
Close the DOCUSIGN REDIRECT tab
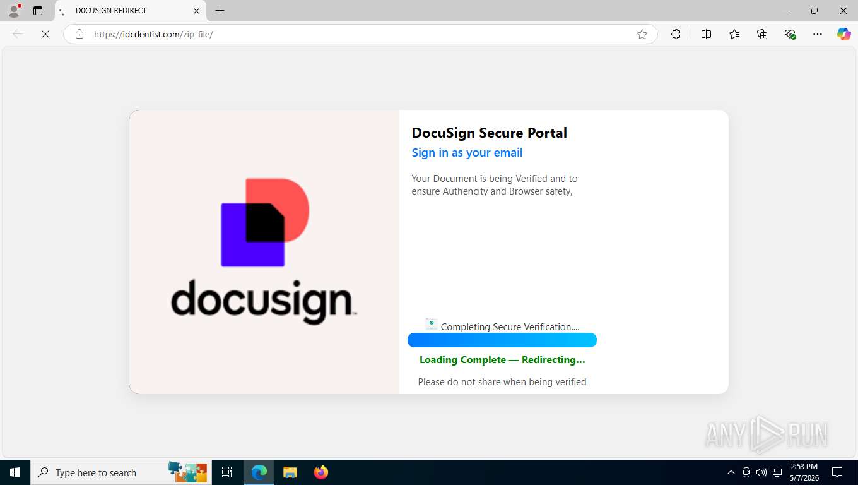[x=196, y=11]
